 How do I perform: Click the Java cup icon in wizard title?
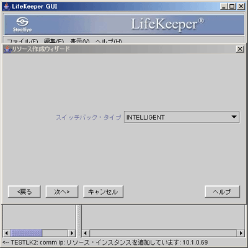click(7, 49)
